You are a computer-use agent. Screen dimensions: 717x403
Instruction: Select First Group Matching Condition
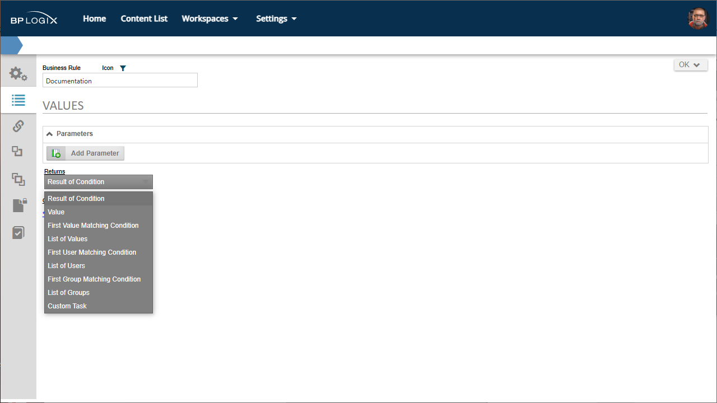pyautogui.click(x=99, y=279)
